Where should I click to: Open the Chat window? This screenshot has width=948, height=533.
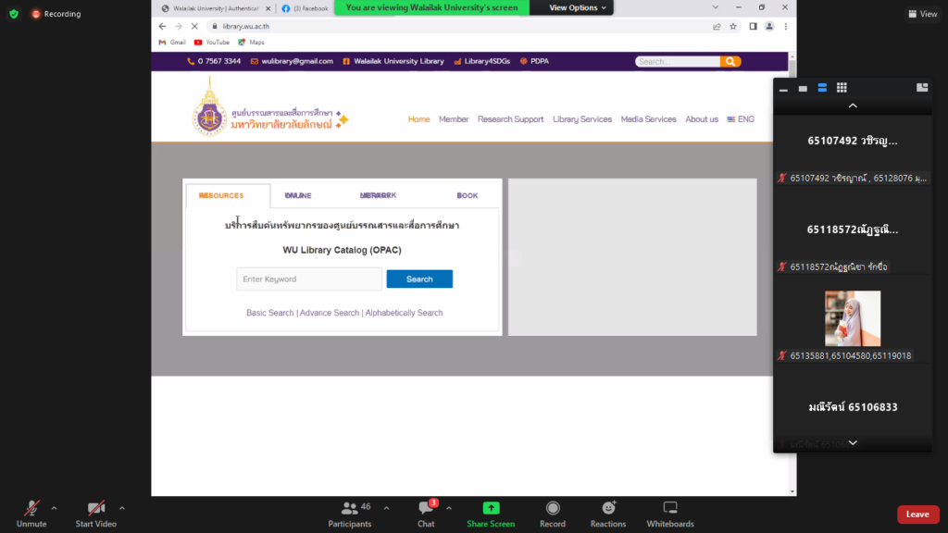[426, 510]
